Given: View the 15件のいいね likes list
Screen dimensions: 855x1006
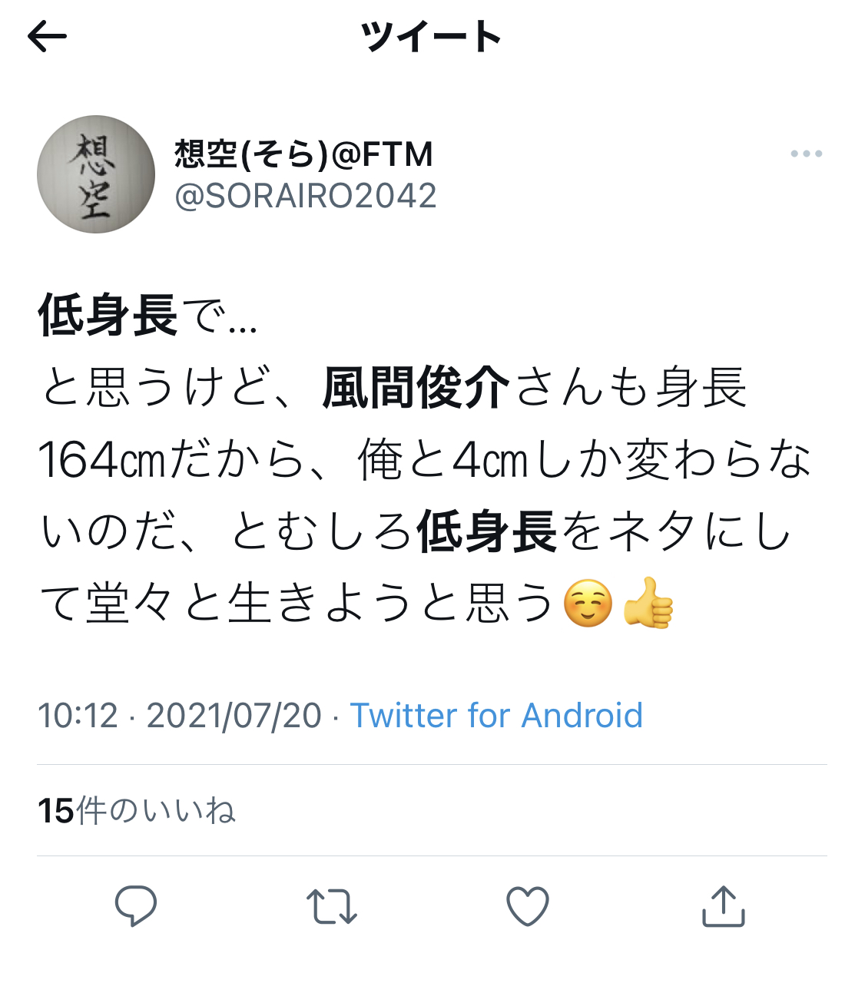Looking at the screenshot, I should [136, 810].
